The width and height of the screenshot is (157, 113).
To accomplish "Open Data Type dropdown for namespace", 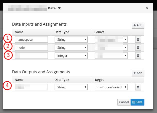I will [71, 39].
